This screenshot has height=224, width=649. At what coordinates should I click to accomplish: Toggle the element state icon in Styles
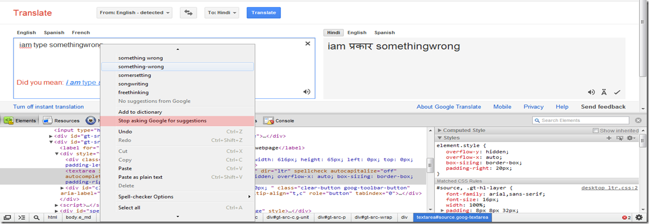[619, 138]
